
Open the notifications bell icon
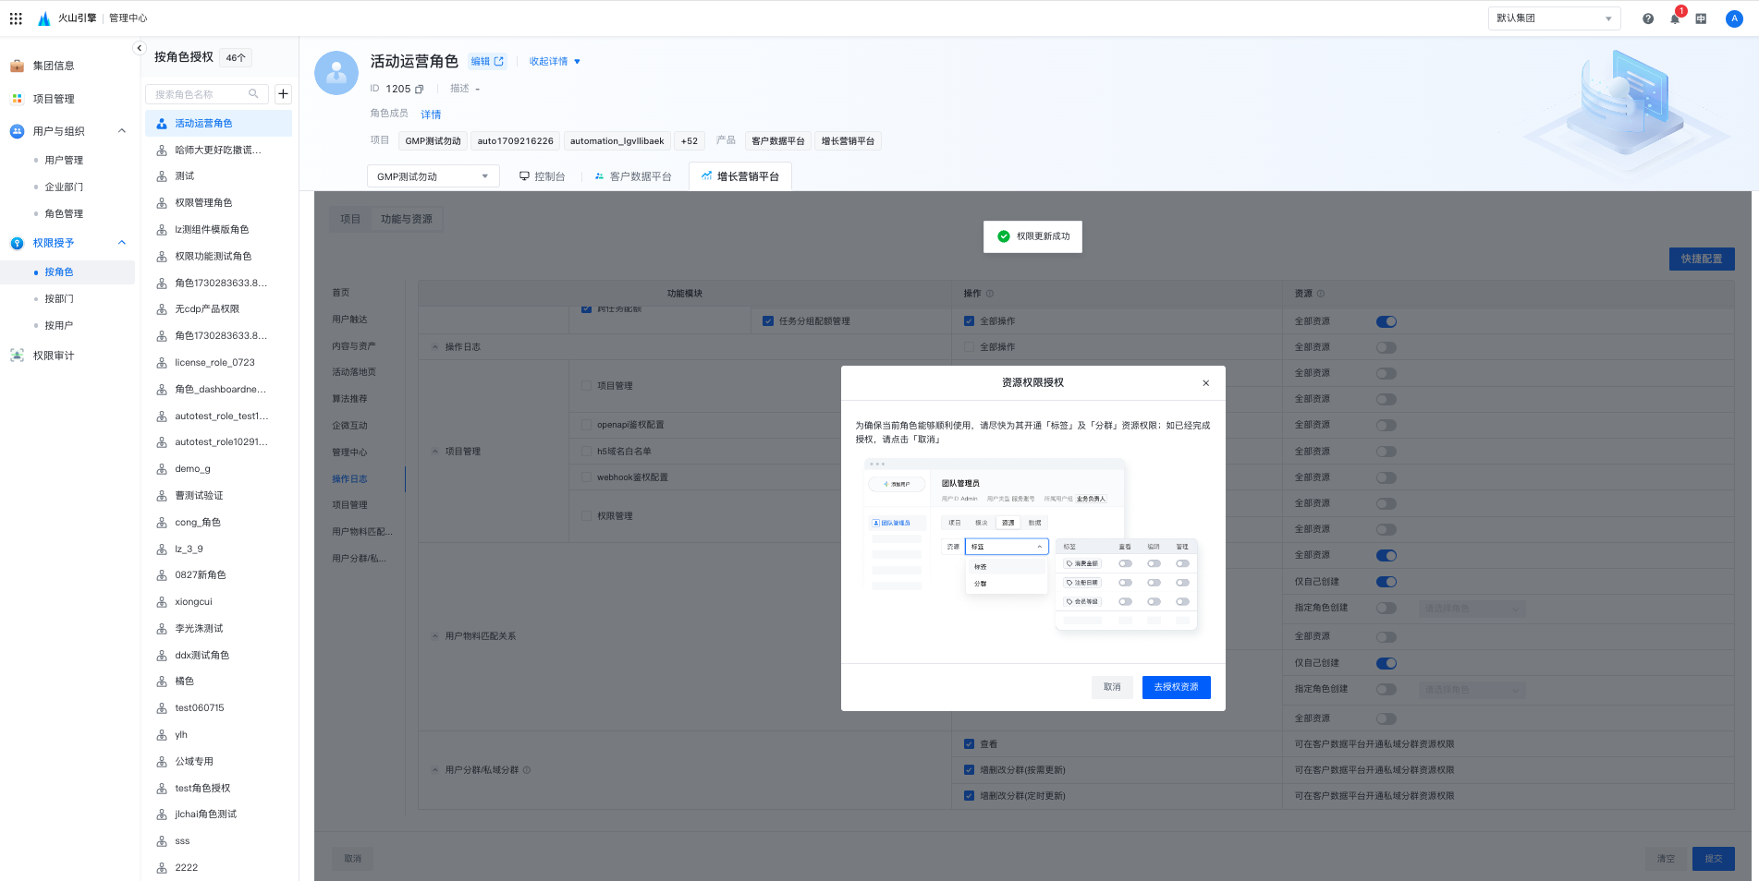click(x=1675, y=18)
